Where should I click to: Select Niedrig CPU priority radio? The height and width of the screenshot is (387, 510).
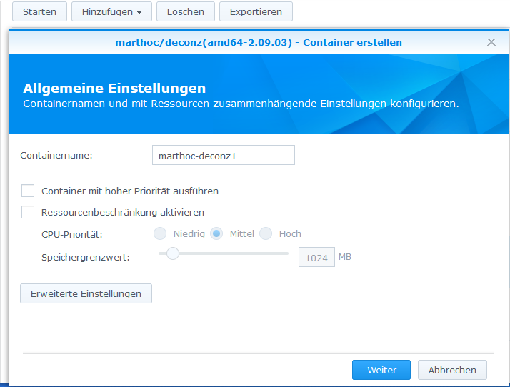tap(160, 233)
